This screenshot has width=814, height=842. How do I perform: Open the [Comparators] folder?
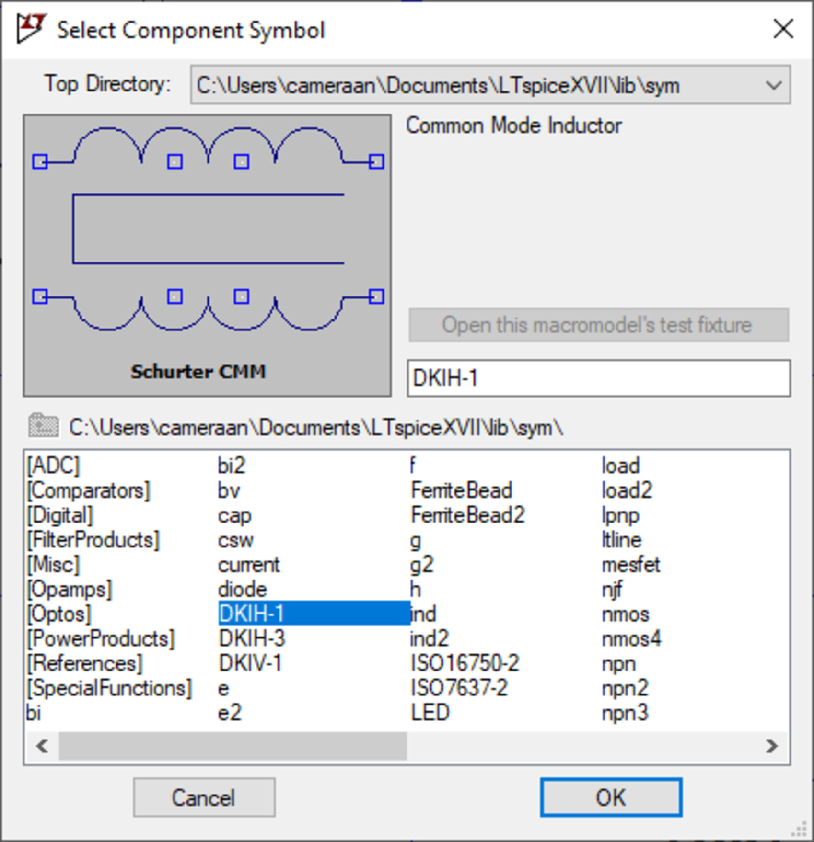tap(89, 490)
